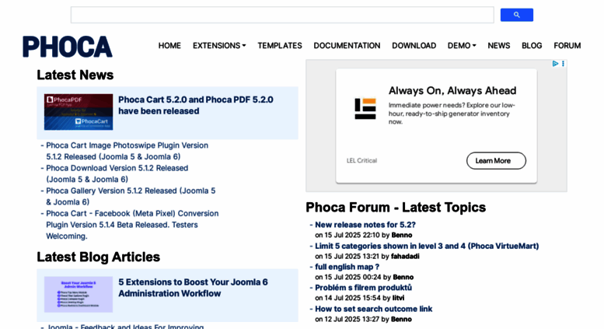This screenshot has width=604, height=329.
Task: Open the 5 Extensions blog article thumbnail
Action: [79, 294]
